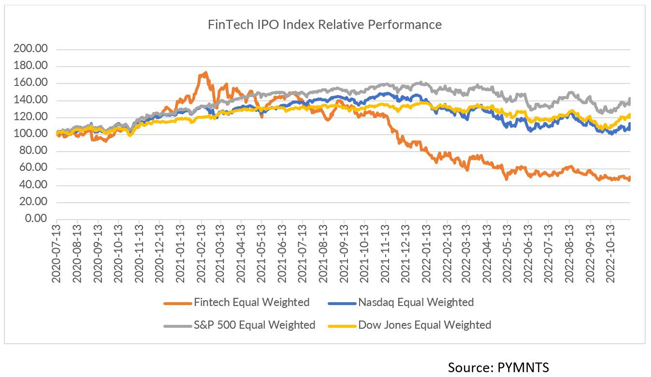Click the blue Nasdaq legend line marker
Screen dimensions: 651x377
[x=342, y=303]
